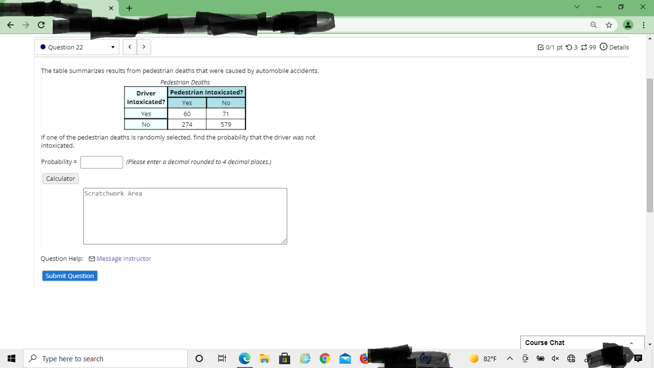Open the browser three-dot menu
The height and width of the screenshot is (368, 654).
pos(643,24)
